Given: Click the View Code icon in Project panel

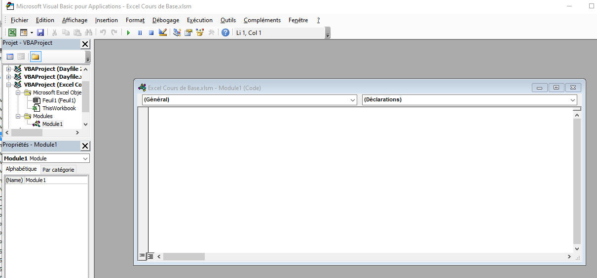Looking at the screenshot, I should 10,57.
